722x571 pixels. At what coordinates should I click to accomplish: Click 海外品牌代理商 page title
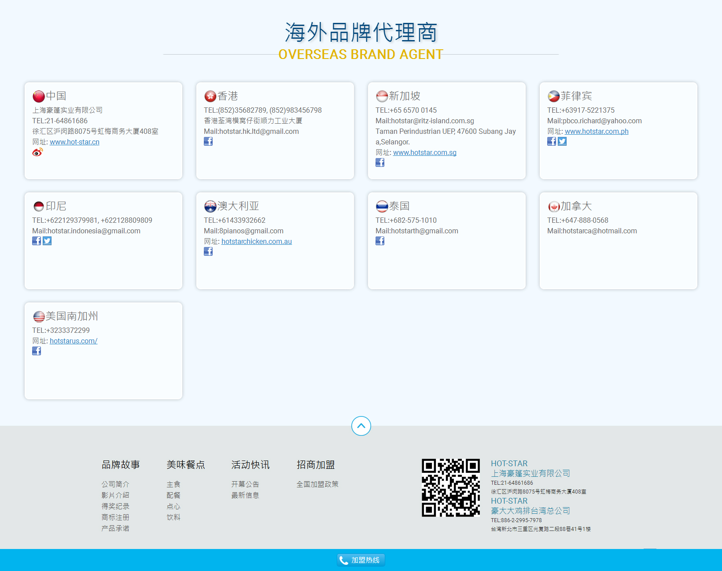point(361,32)
